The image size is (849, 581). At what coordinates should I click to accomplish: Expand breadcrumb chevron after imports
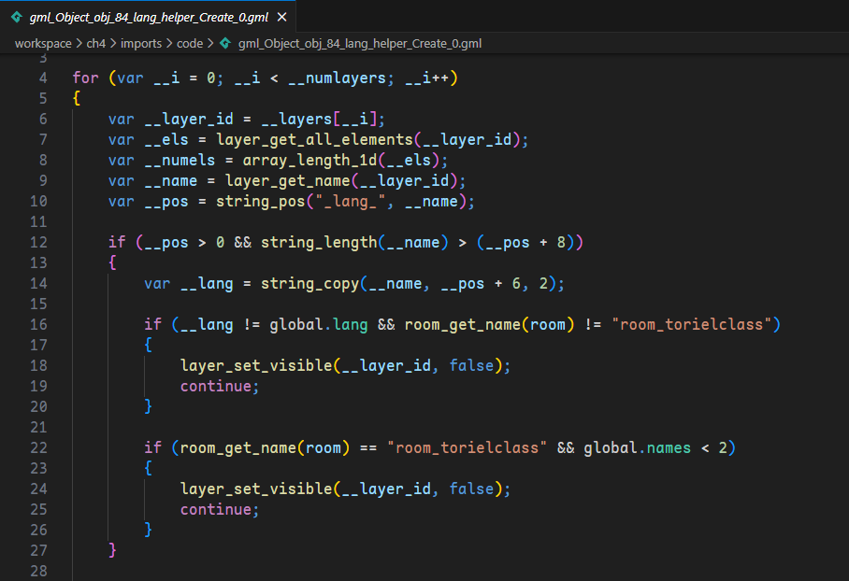(x=169, y=43)
